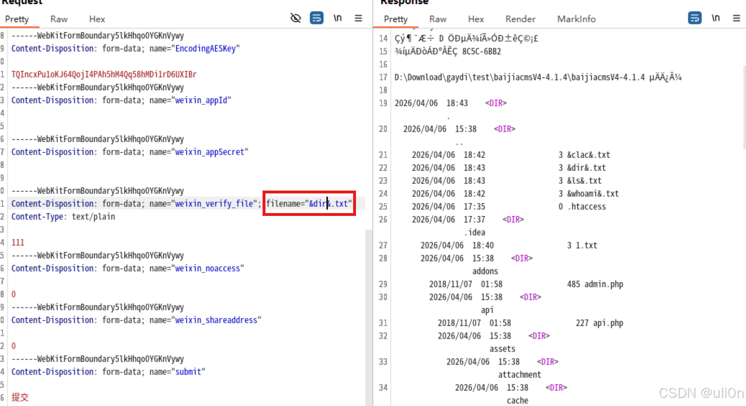The height and width of the screenshot is (406, 746).
Task: Click the 1.txt entry in Response
Action: [586, 245]
